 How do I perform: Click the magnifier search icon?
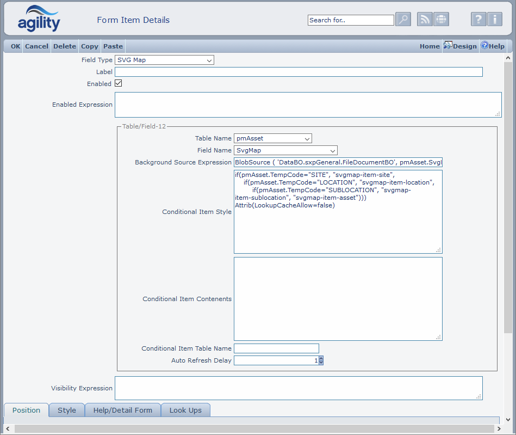click(x=403, y=20)
